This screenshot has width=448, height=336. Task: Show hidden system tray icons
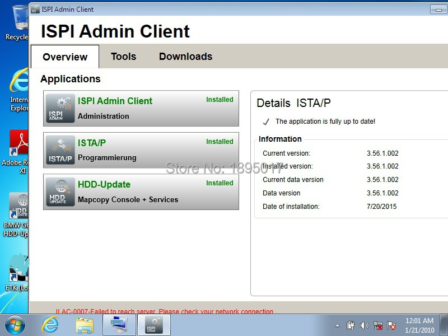click(337, 325)
